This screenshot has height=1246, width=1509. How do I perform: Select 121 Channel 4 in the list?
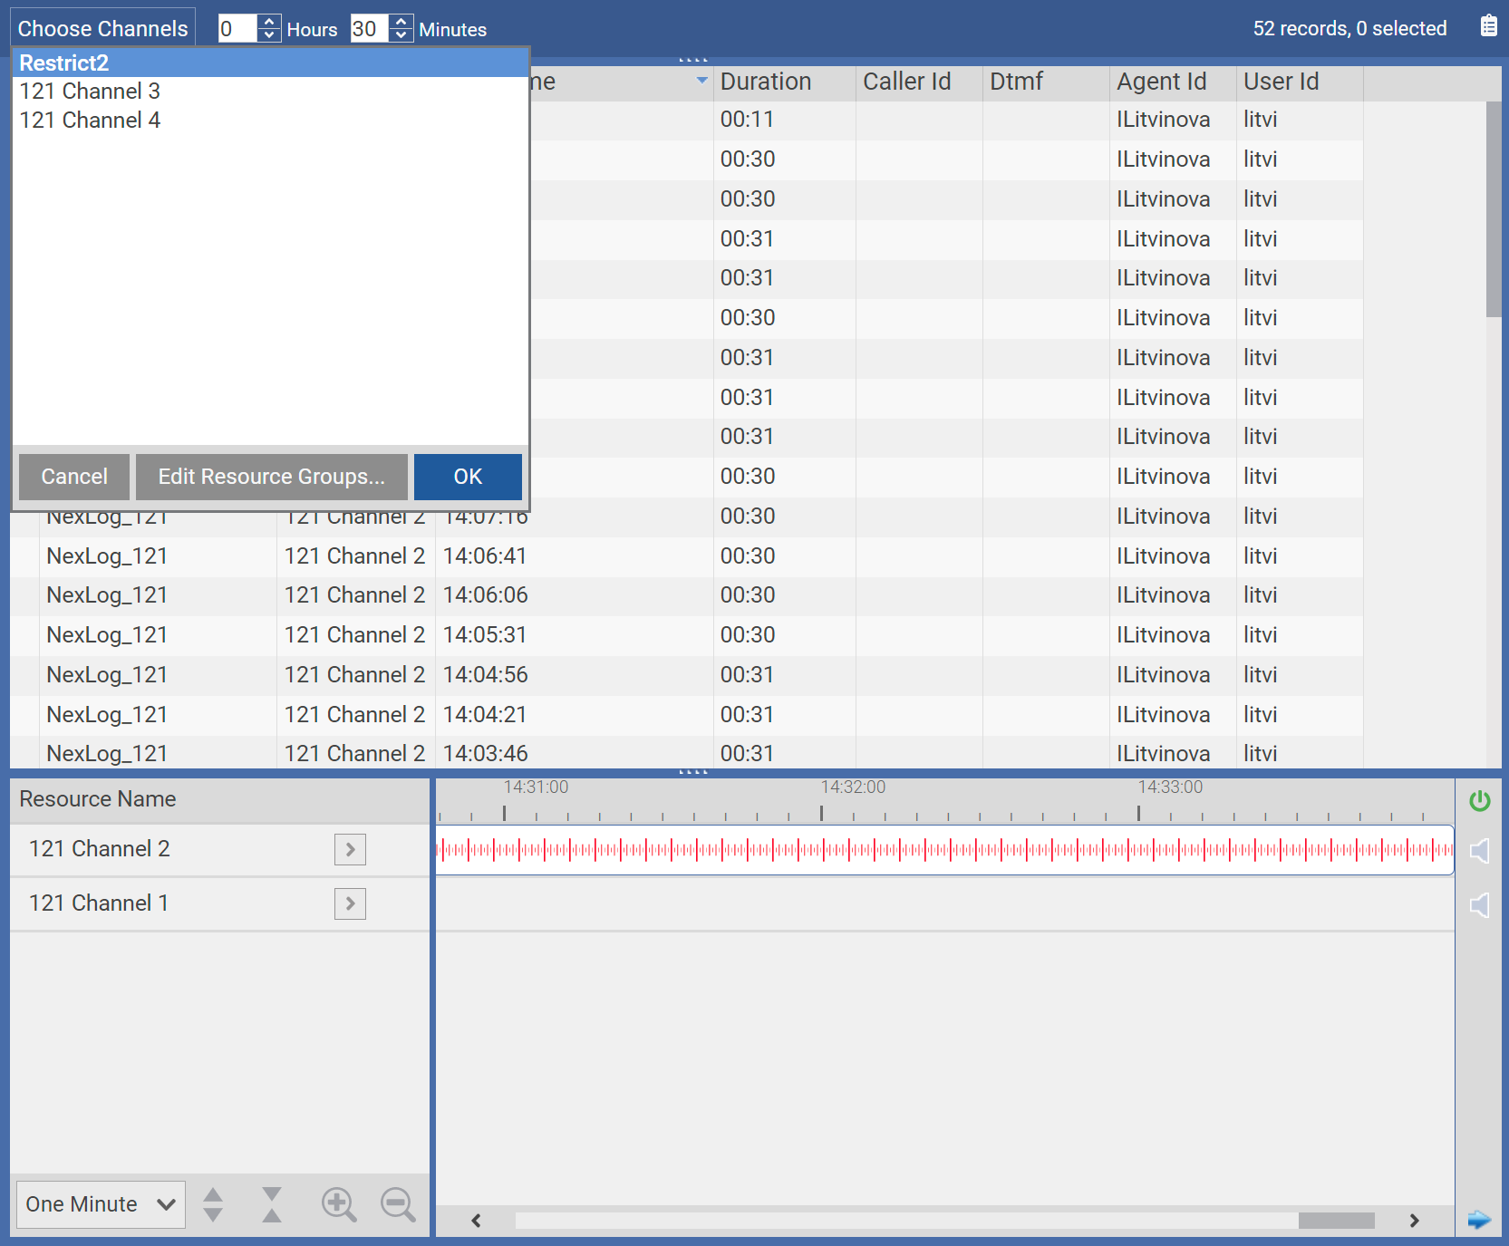click(x=90, y=121)
